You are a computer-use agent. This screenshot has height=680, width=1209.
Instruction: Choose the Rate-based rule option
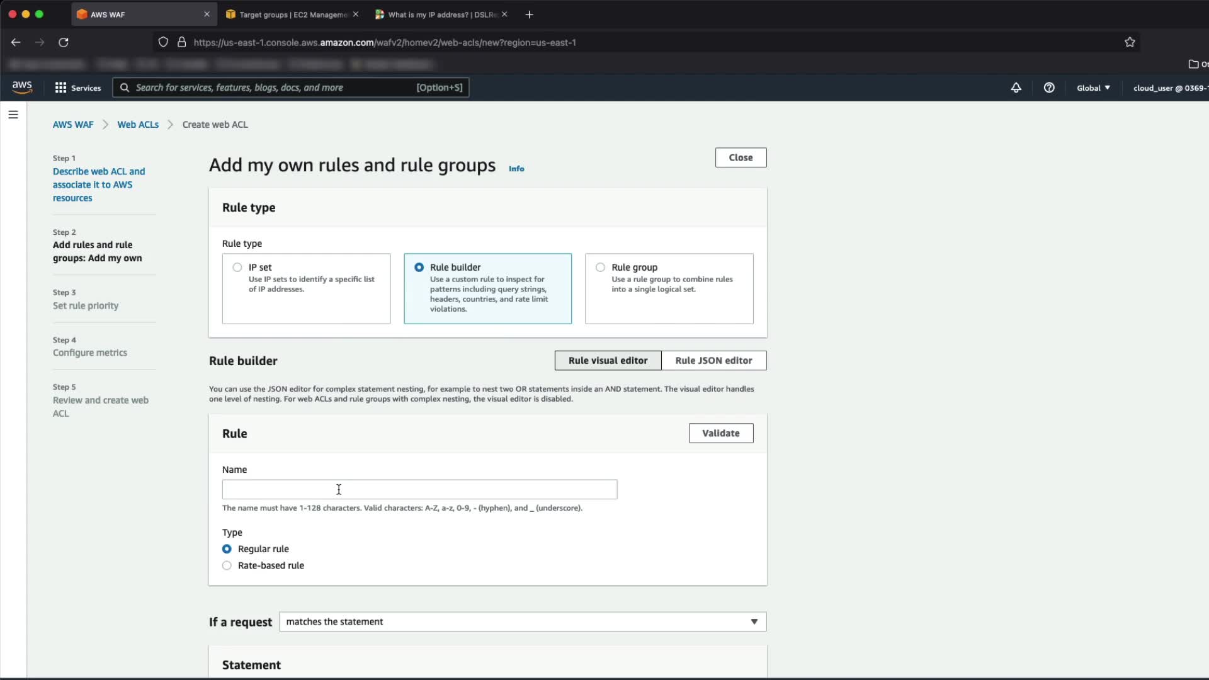point(227,565)
